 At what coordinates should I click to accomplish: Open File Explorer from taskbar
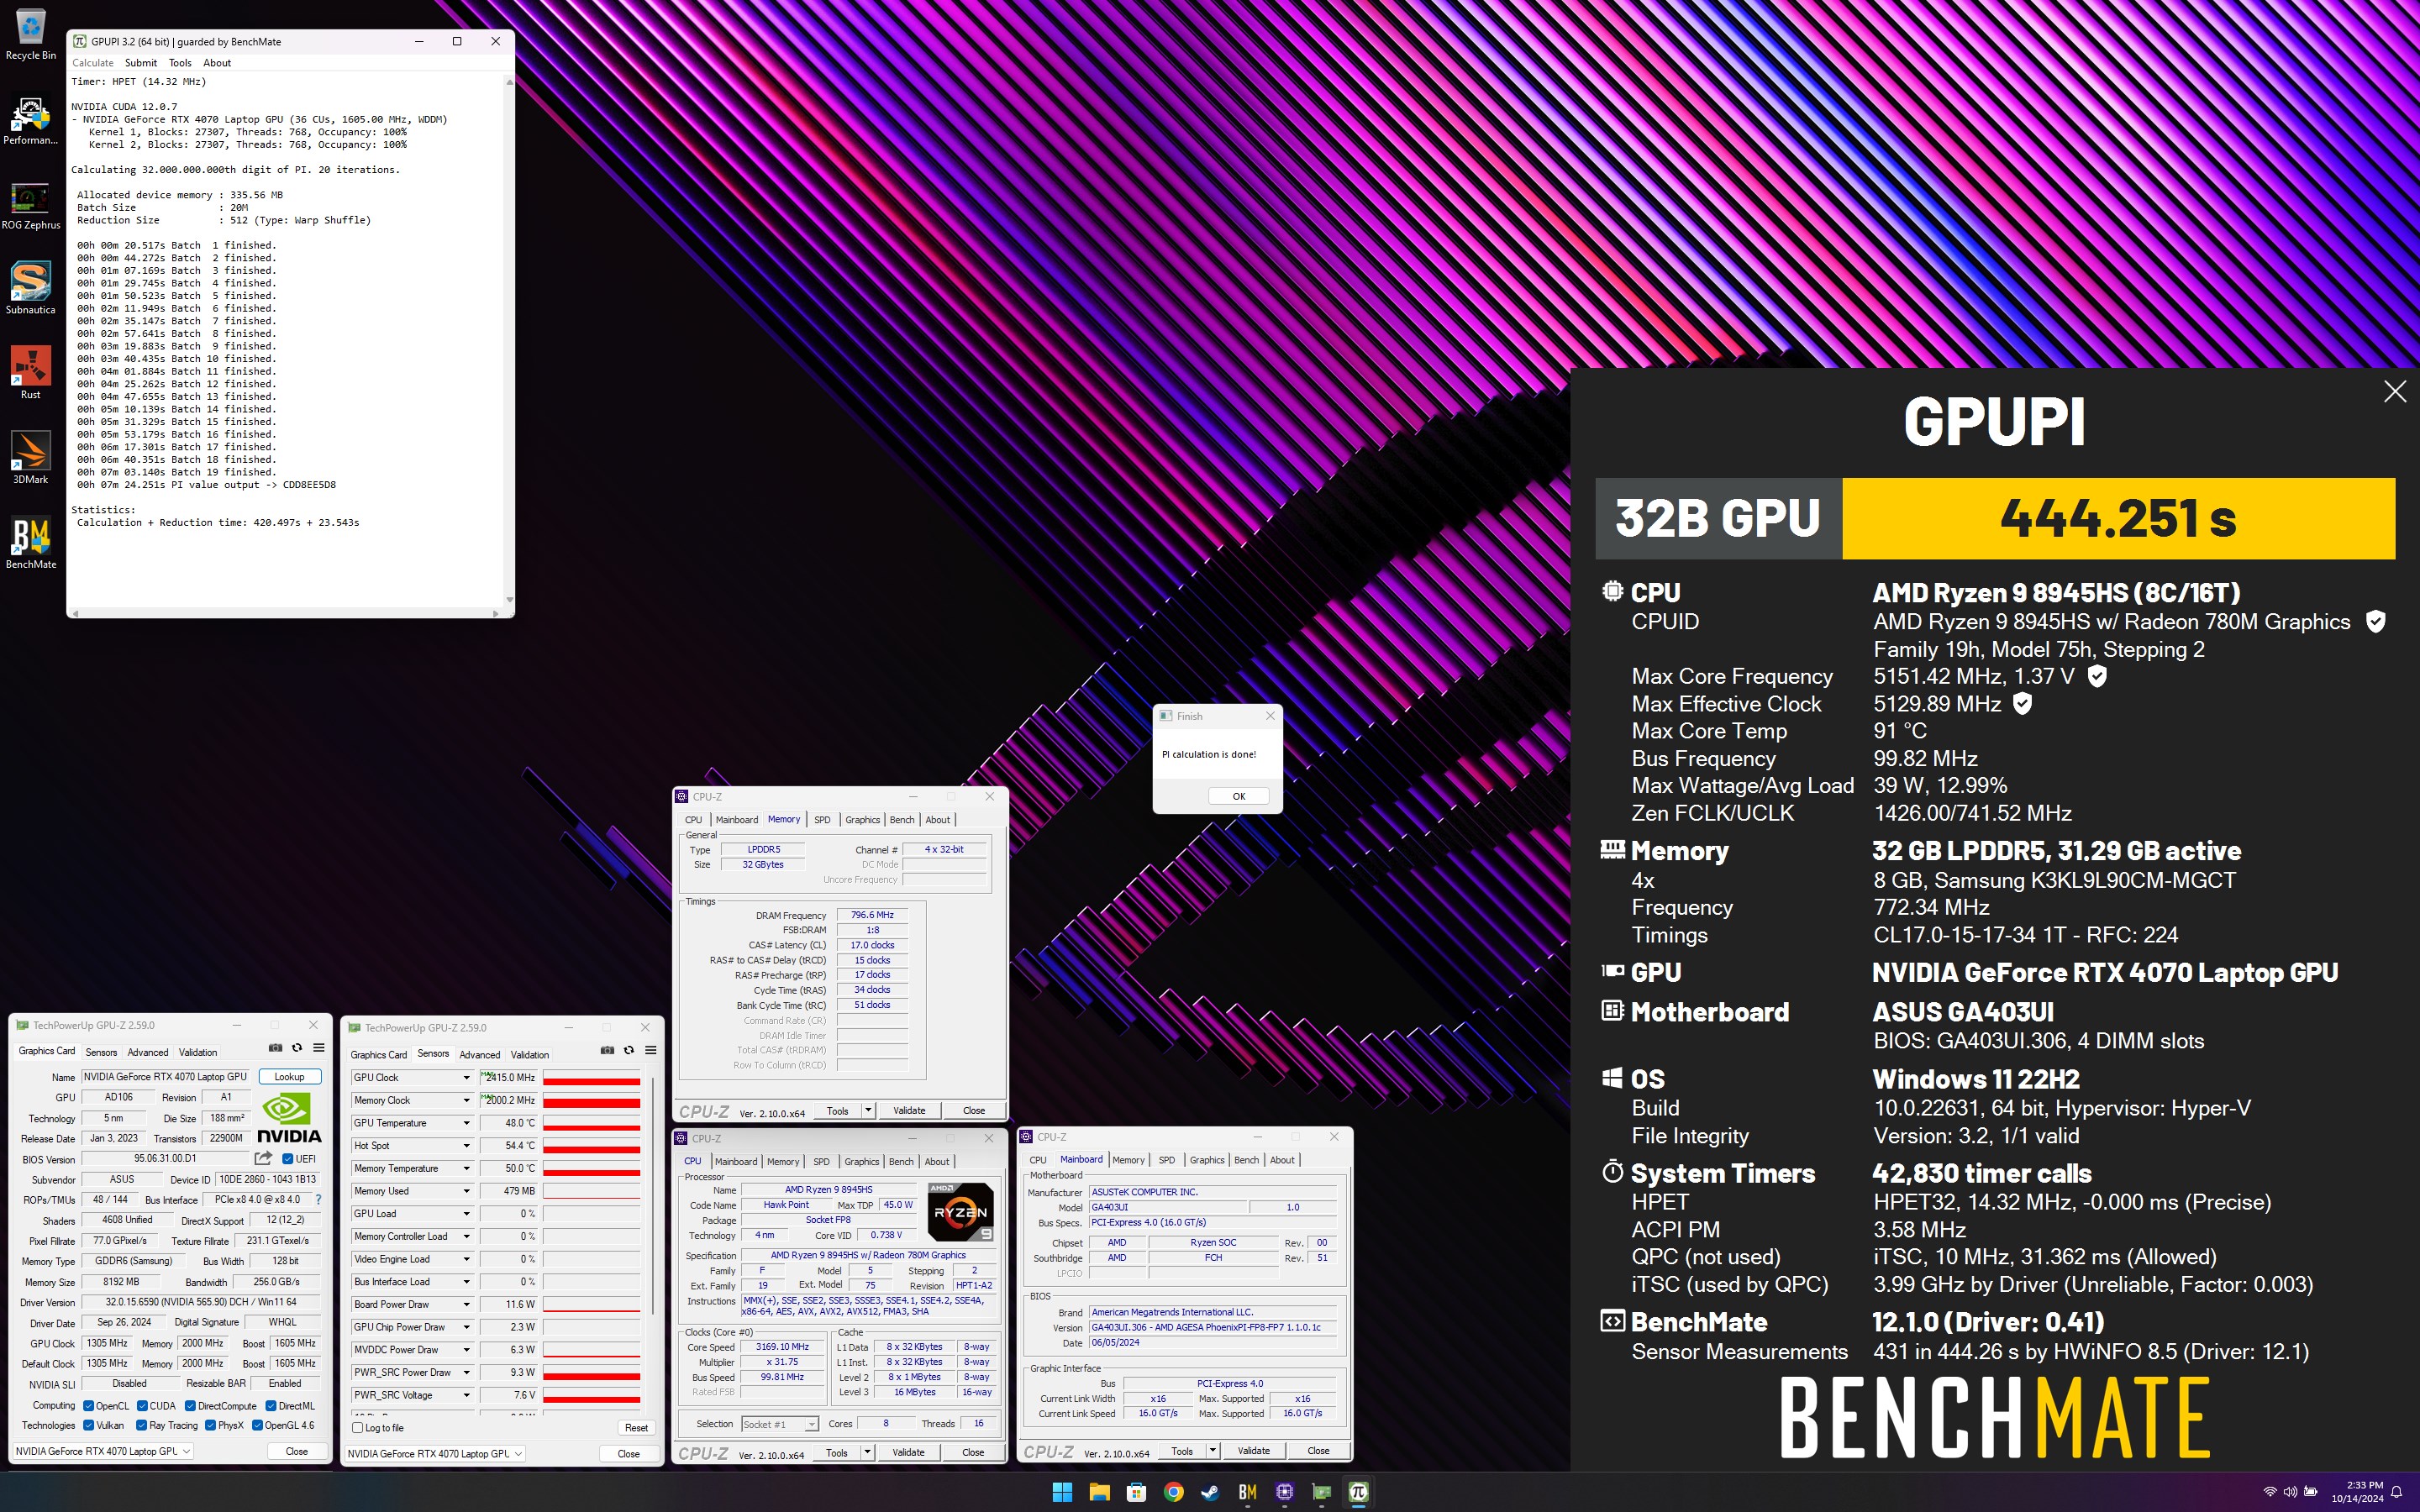[1099, 1492]
